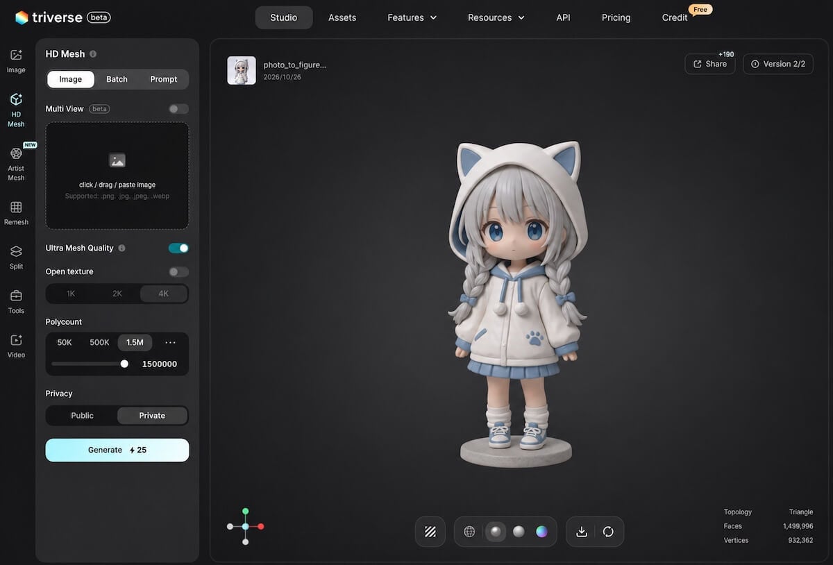833x565 pixels.
Task: Expand the Features dropdown menu
Action: (412, 17)
